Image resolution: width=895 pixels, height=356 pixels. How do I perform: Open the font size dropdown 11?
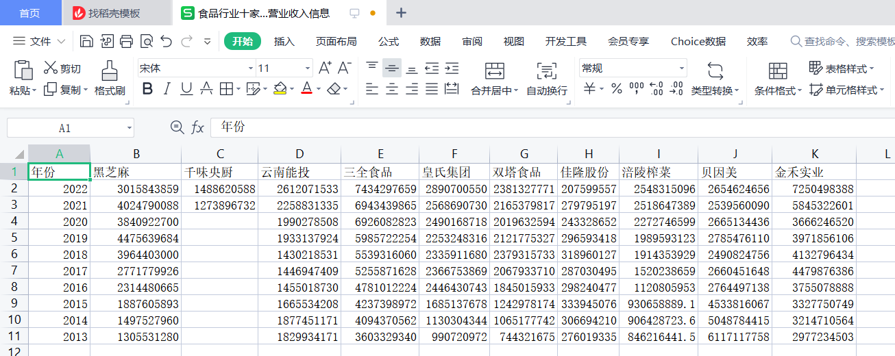307,68
